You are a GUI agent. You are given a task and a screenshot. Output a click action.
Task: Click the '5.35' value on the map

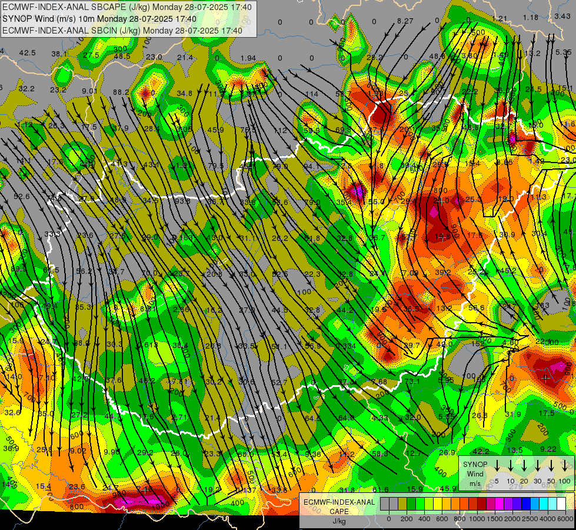coord(564,52)
